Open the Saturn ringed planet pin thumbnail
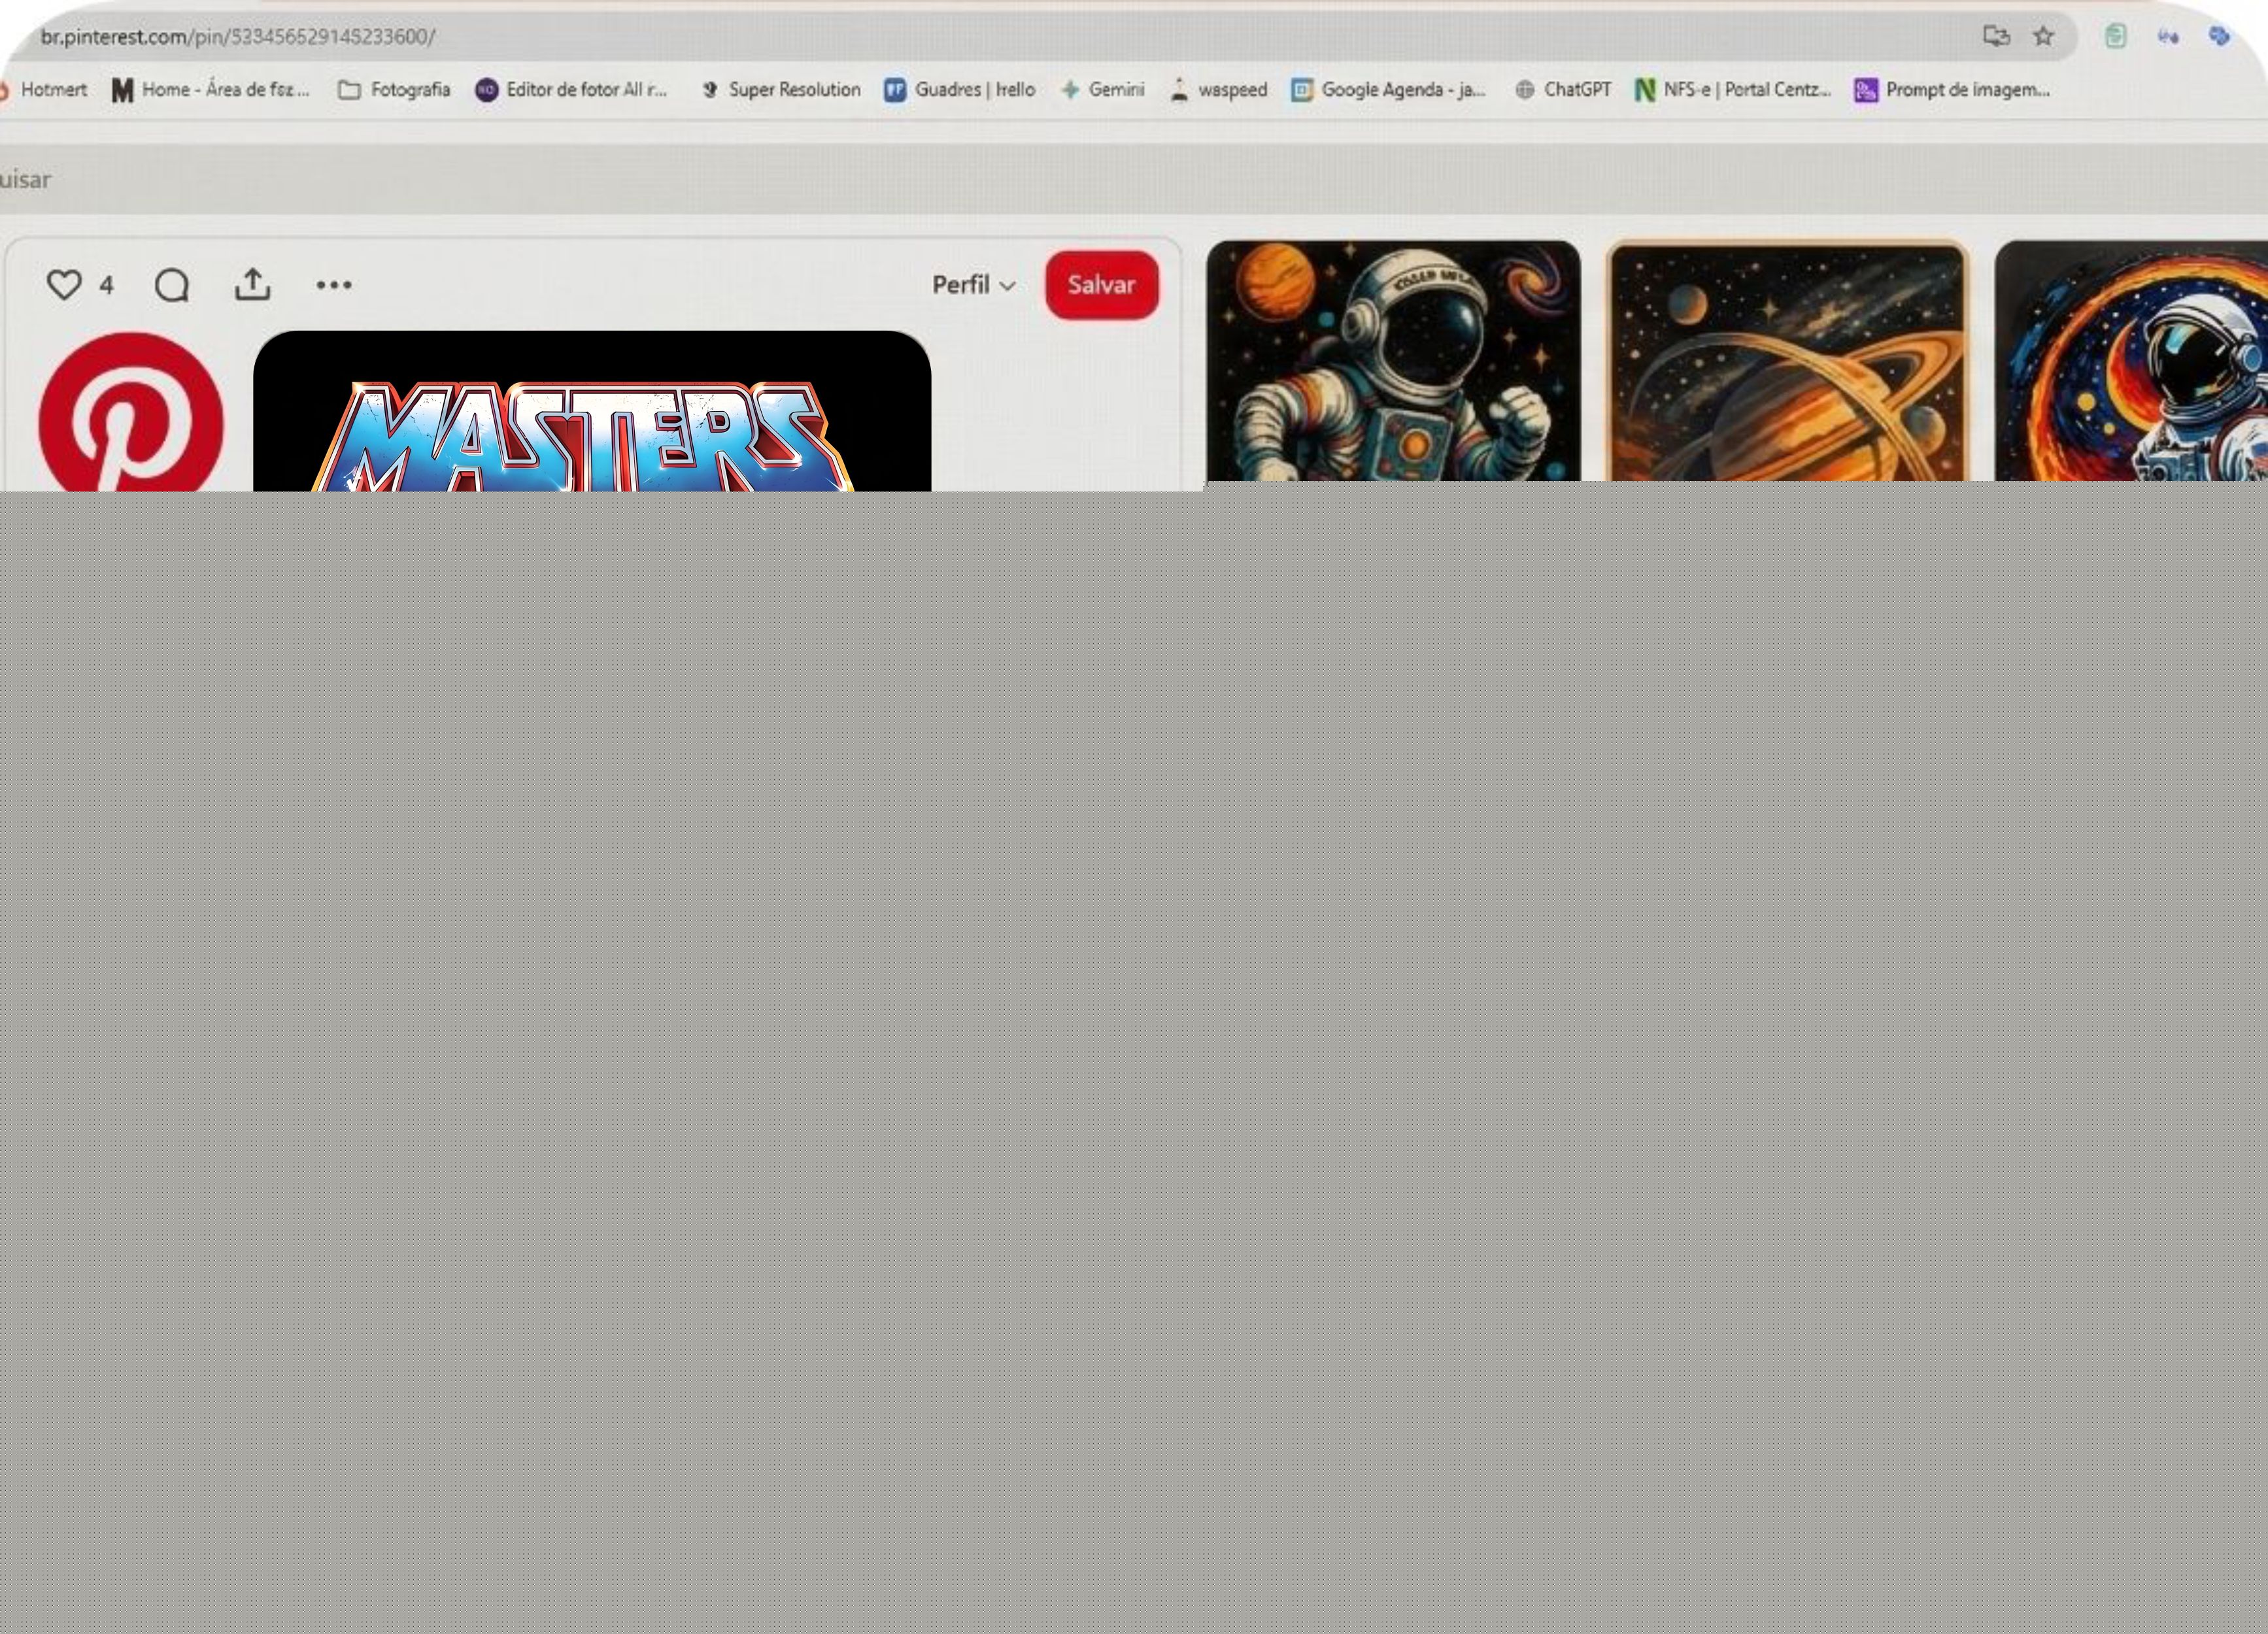The image size is (2268, 1634). [1787, 362]
